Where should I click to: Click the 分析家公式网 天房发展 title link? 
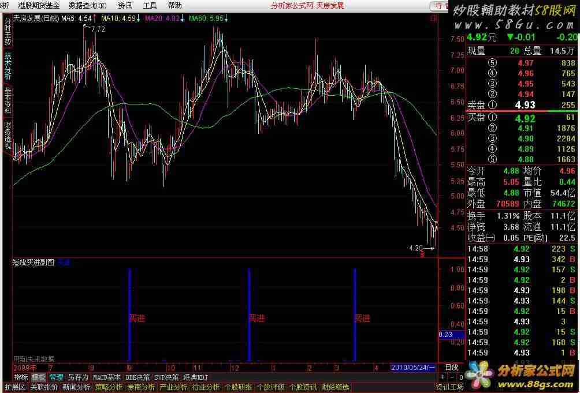point(307,6)
